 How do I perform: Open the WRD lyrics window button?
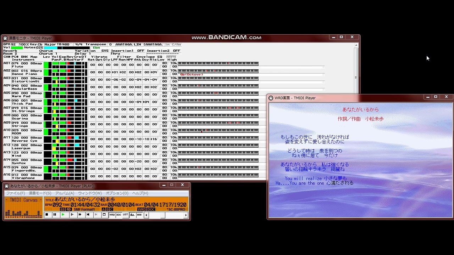click(112, 215)
